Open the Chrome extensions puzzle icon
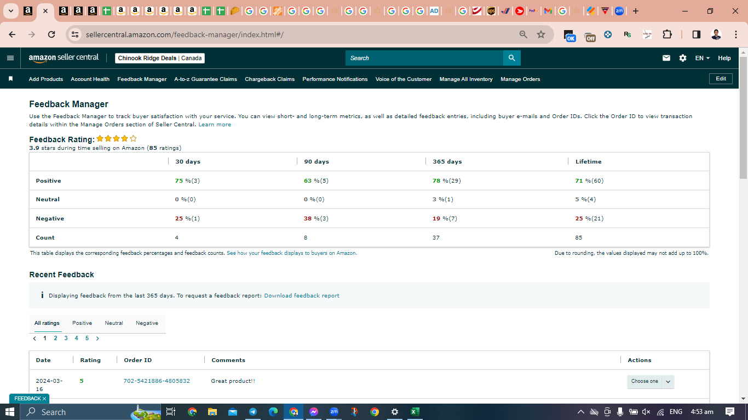The width and height of the screenshot is (748, 420). (667, 34)
